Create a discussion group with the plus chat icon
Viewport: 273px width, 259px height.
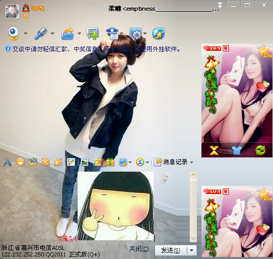92,34
